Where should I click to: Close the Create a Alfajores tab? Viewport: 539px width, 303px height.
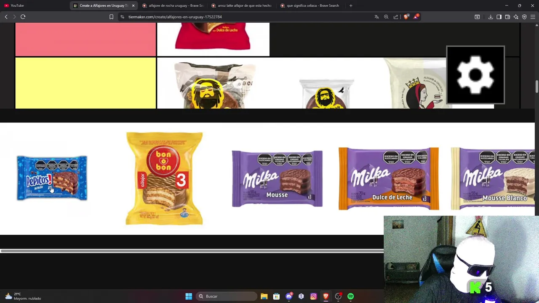click(x=133, y=5)
